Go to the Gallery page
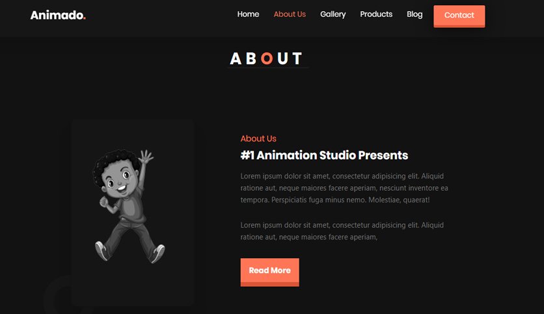Screen dimensions: 544x314 coord(333,14)
